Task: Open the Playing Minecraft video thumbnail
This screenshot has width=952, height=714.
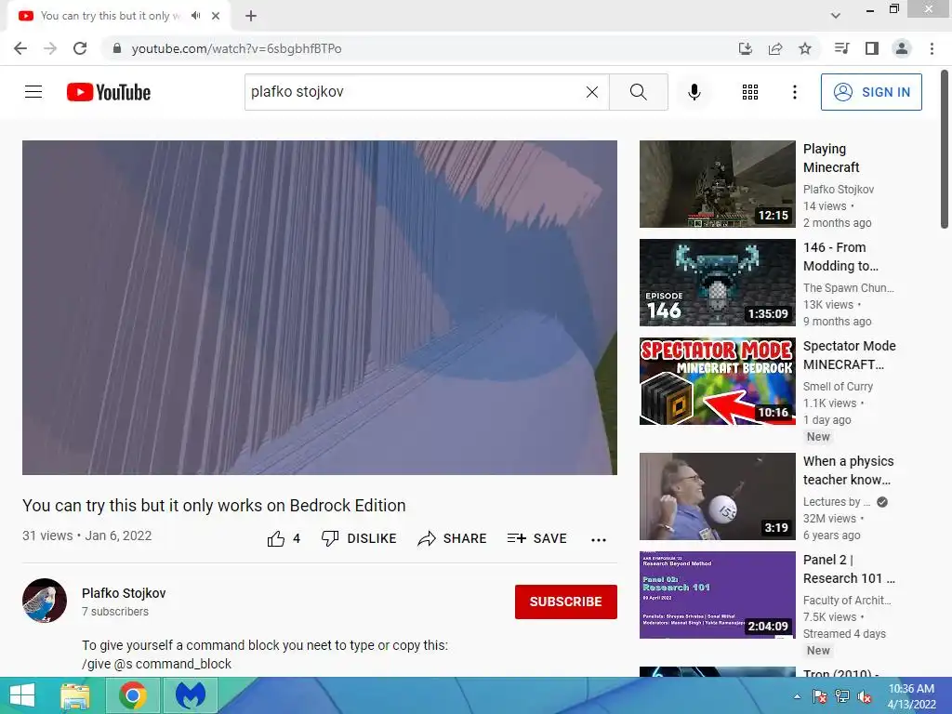Action: click(717, 184)
